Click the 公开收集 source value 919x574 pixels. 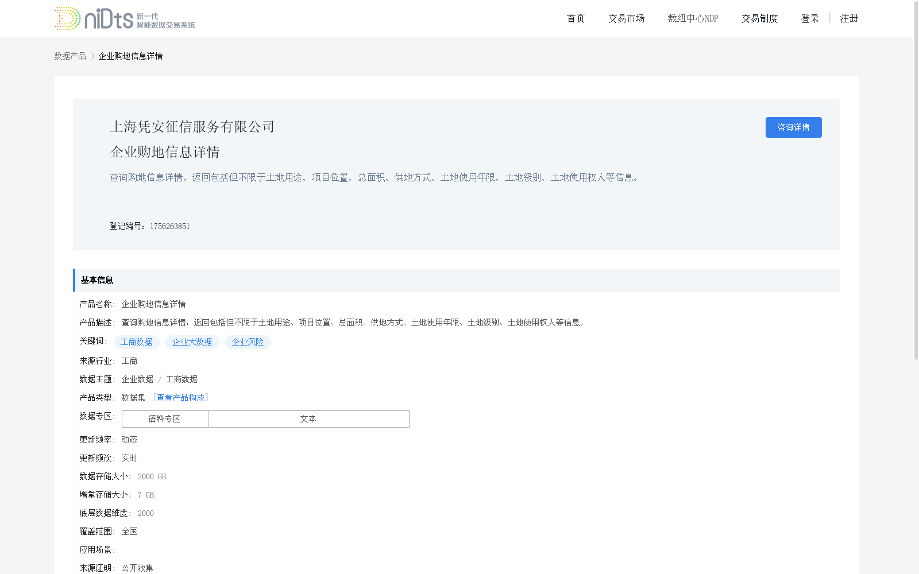(x=137, y=568)
